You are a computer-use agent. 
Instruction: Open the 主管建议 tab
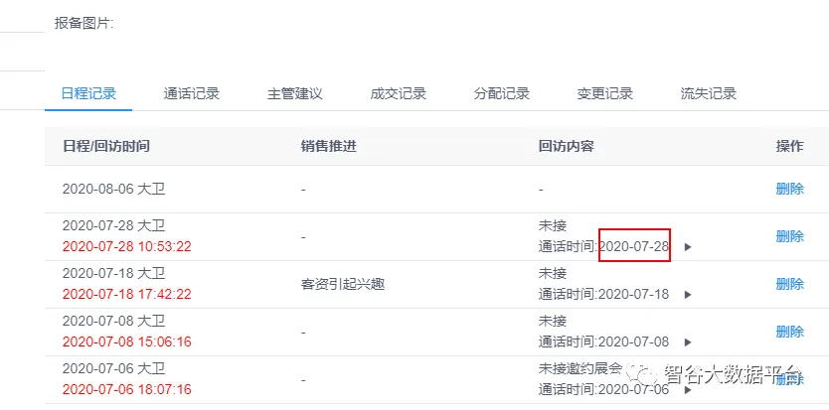[x=294, y=94]
